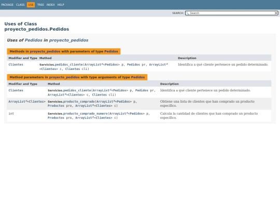Open pedidos_cliente method in first table
The width and height of the screenshot is (280, 210).
pos(69,65)
